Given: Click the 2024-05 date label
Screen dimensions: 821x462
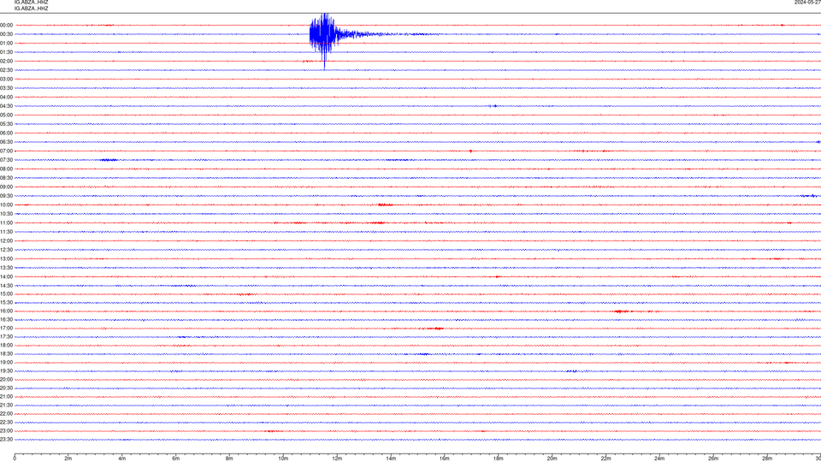Looking at the screenshot, I should click(807, 2).
